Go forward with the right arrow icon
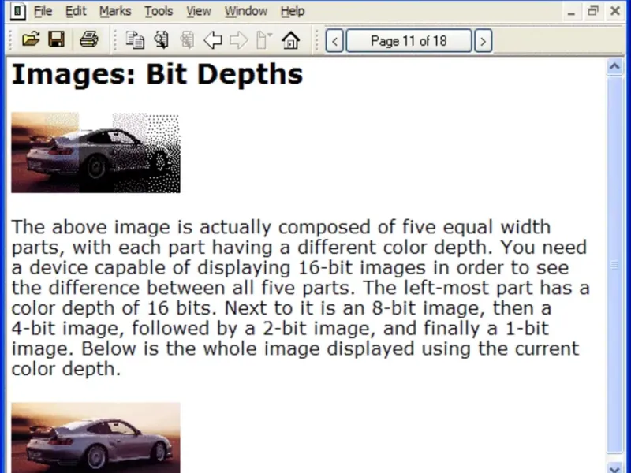The width and height of the screenshot is (631, 473). (239, 40)
